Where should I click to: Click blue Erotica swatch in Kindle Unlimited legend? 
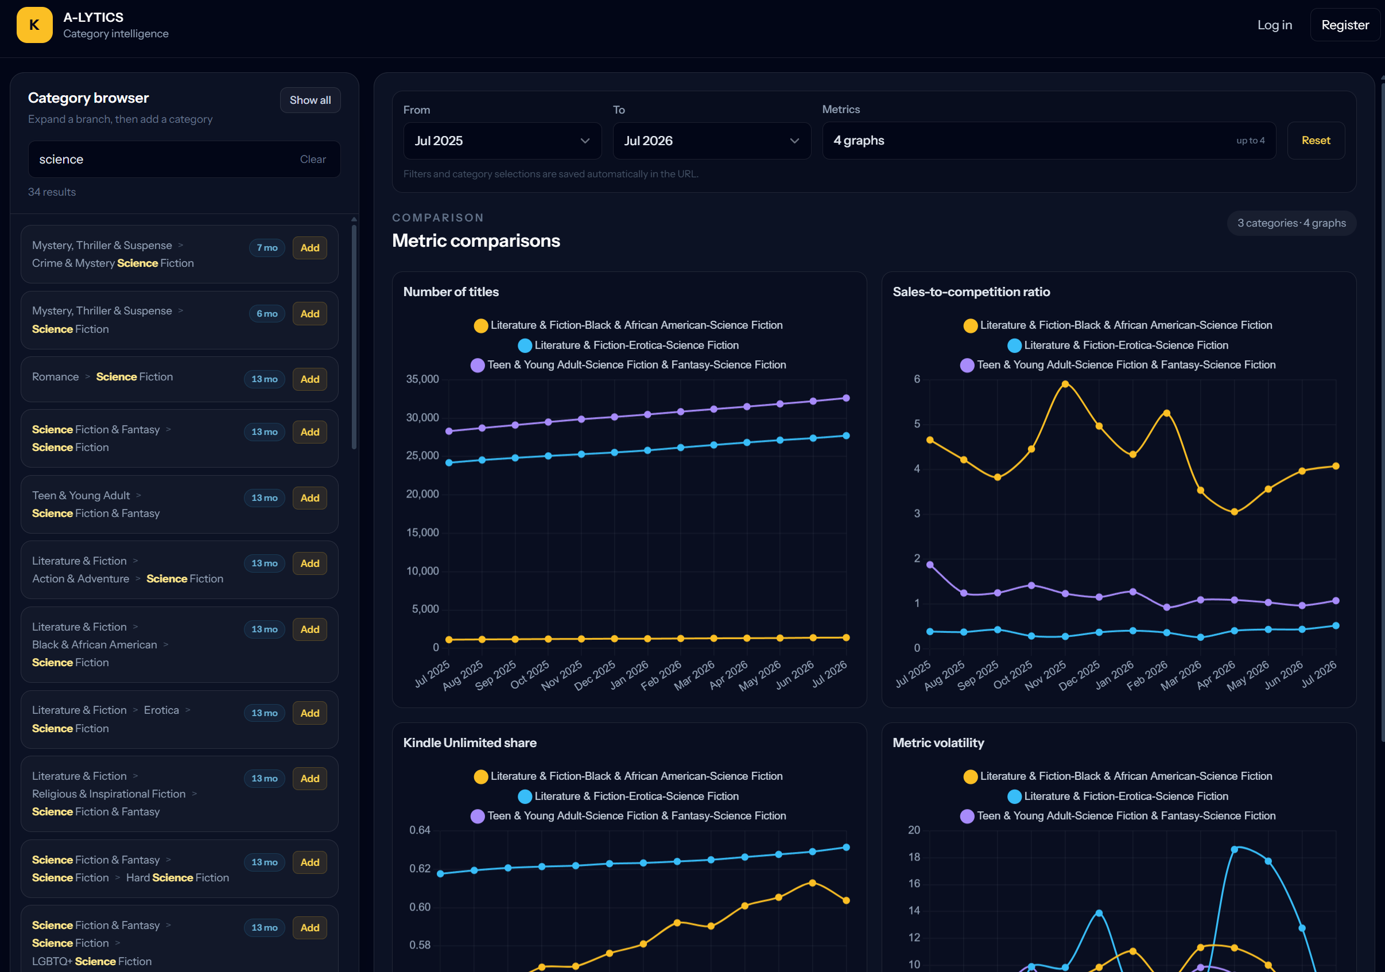[x=525, y=796]
